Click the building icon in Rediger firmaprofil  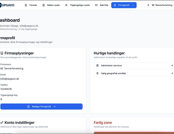point(28,107)
